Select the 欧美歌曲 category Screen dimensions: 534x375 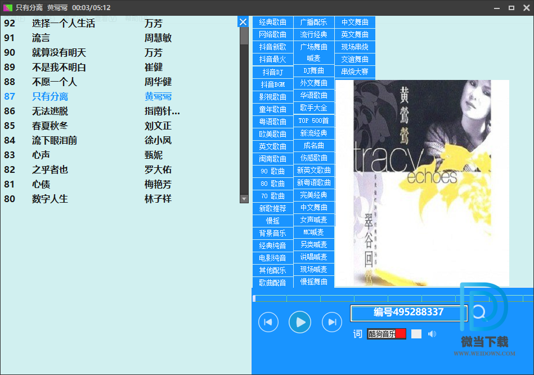273,134
